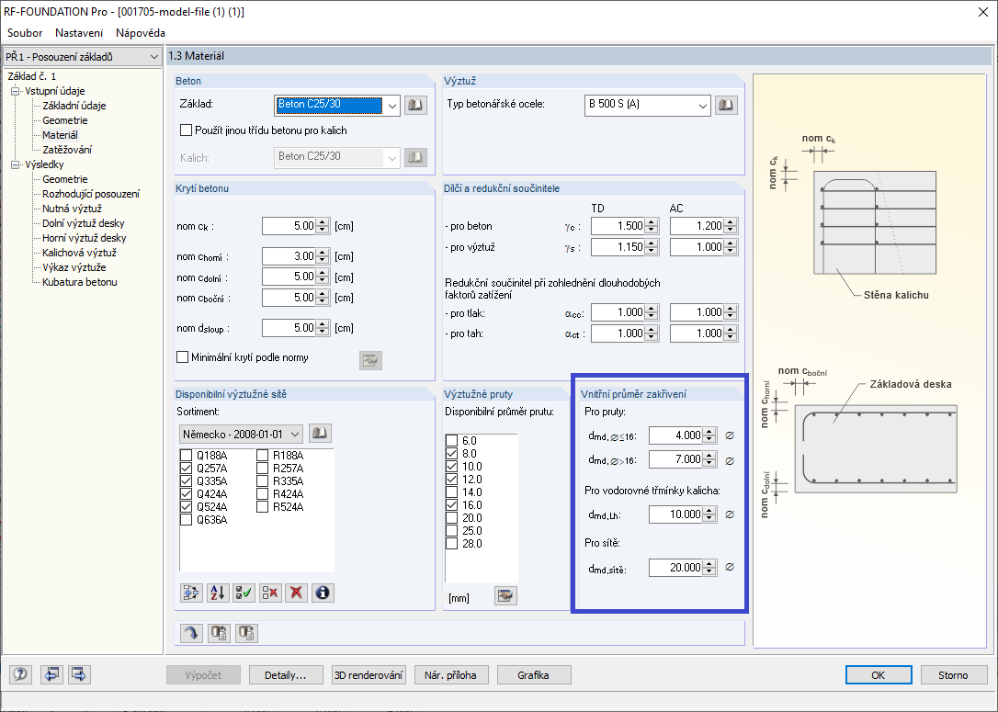Click the mesh list options icon
This screenshot has width=998, height=712.
point(191,593)
